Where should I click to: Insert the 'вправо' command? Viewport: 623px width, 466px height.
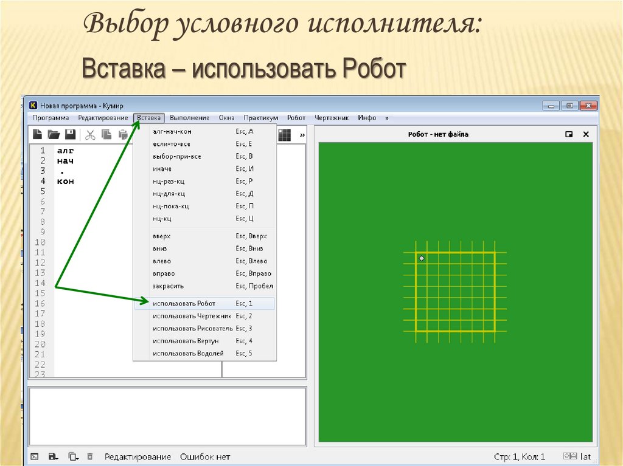[x=204, y=273]
